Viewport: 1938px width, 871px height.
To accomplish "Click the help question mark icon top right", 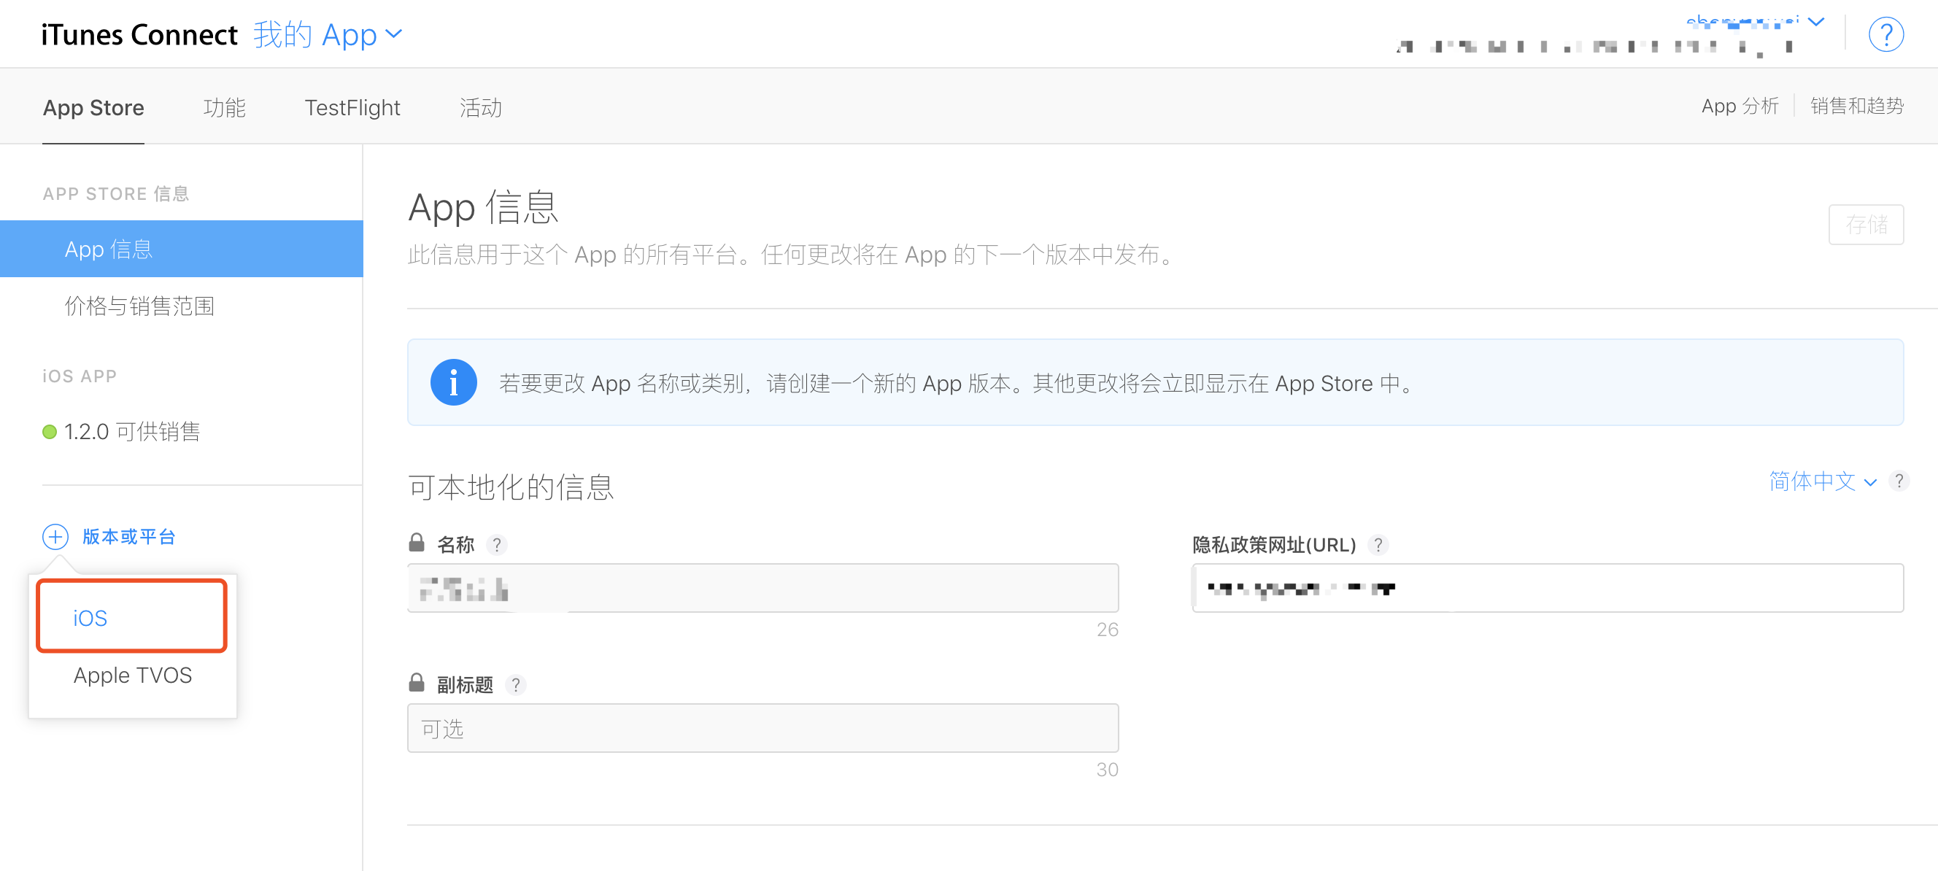I will [x=1885, y=34].
